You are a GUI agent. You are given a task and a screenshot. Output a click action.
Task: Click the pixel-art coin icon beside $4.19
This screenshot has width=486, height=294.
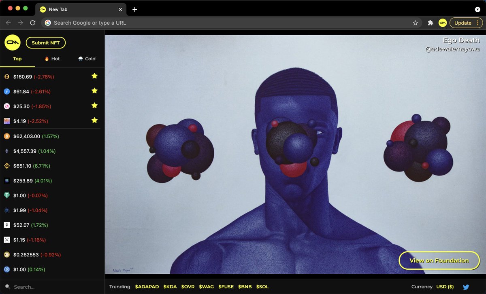pos(6,121)
